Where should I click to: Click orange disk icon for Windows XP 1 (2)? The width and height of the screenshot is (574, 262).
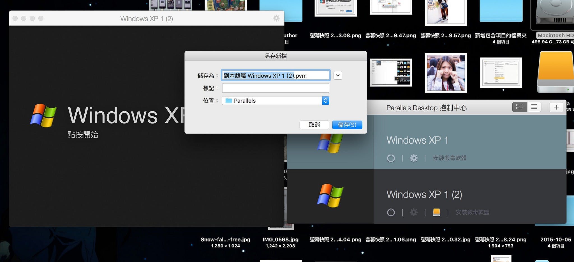[x=436, y=212]
